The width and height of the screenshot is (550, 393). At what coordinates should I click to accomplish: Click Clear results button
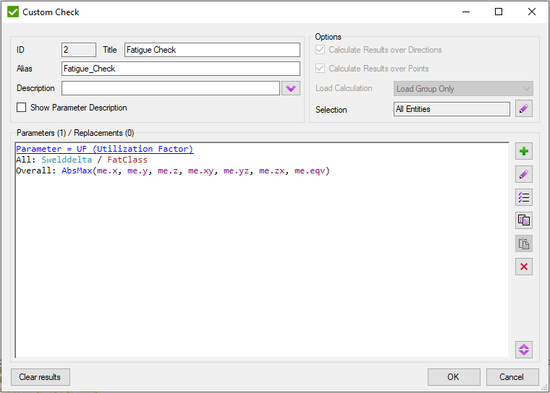pos(40,377)
